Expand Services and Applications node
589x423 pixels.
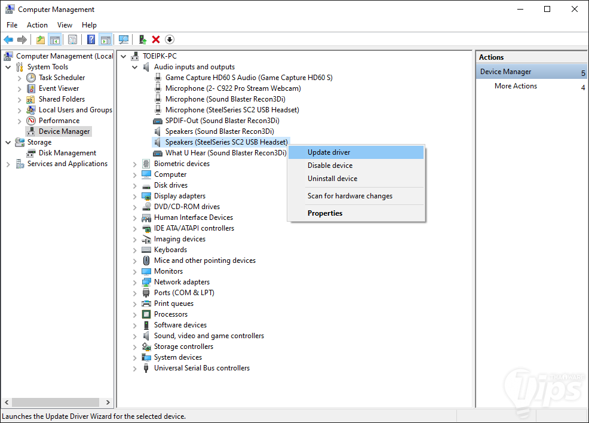pos(8,164)
